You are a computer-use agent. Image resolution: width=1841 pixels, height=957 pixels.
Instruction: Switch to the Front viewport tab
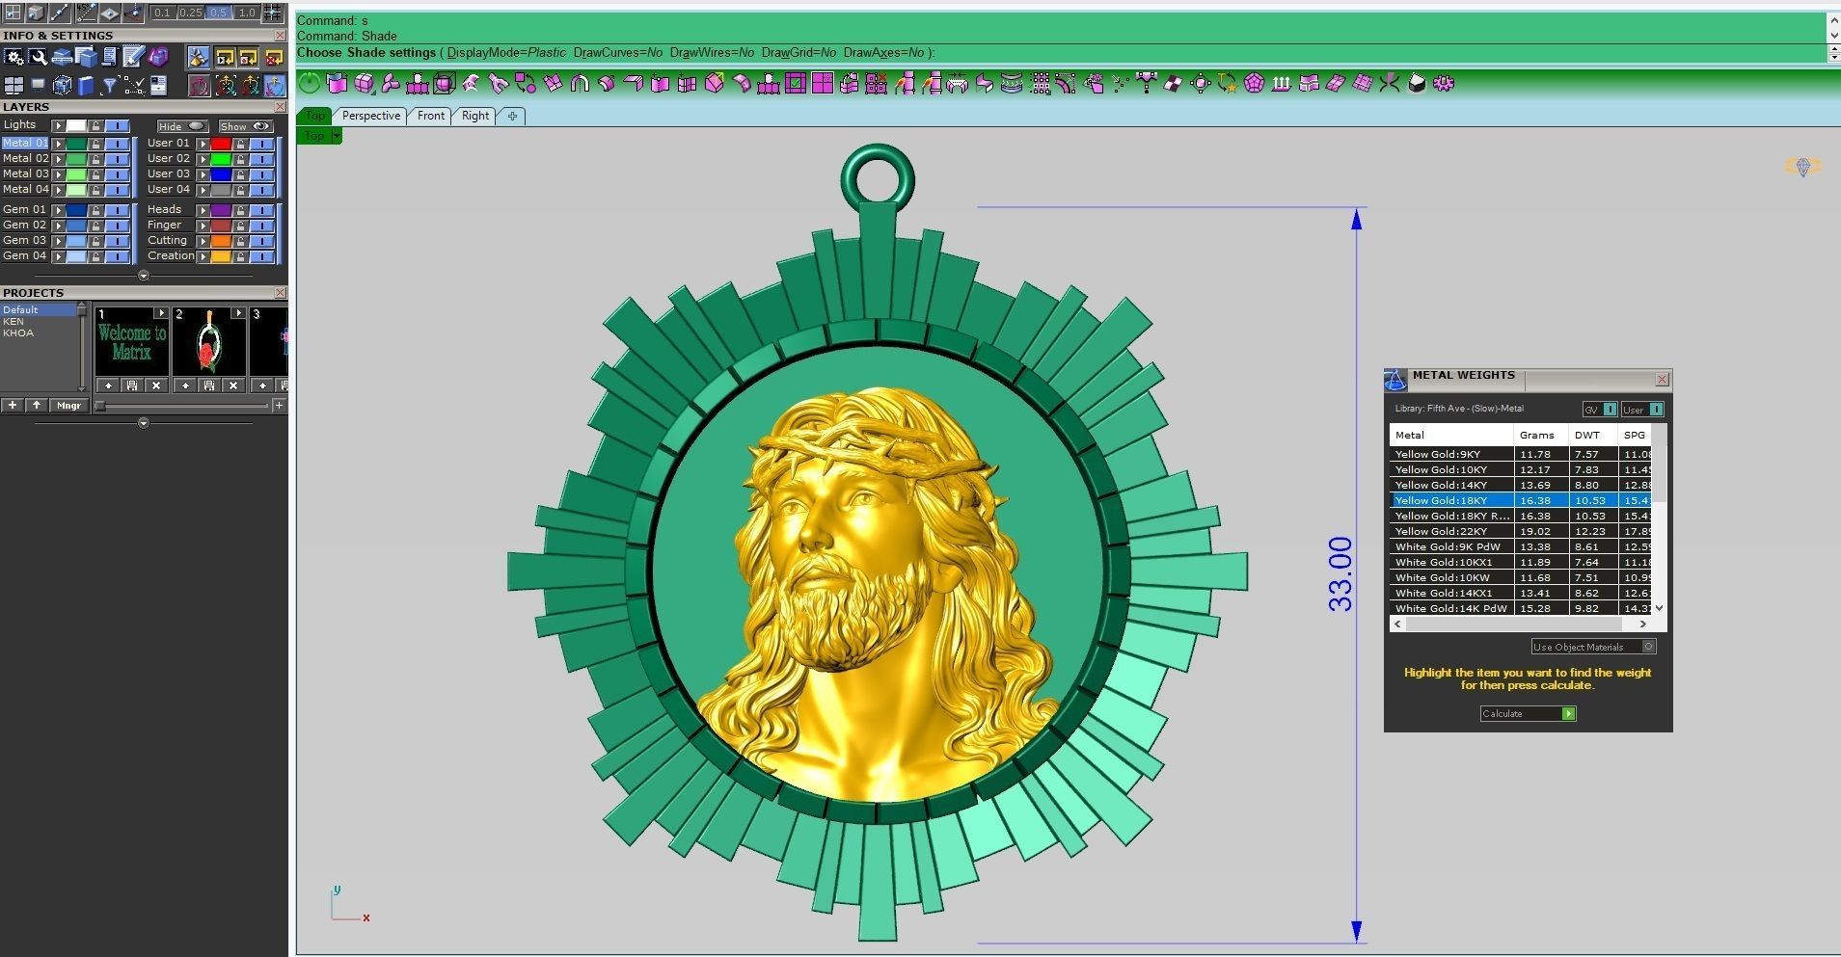click(x=431, y=116)
